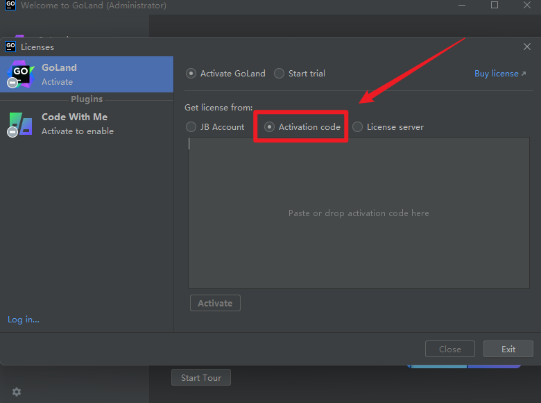
Task: Click the Licenses dialog GoLand title icon
Action: click(x=10, y=47)
